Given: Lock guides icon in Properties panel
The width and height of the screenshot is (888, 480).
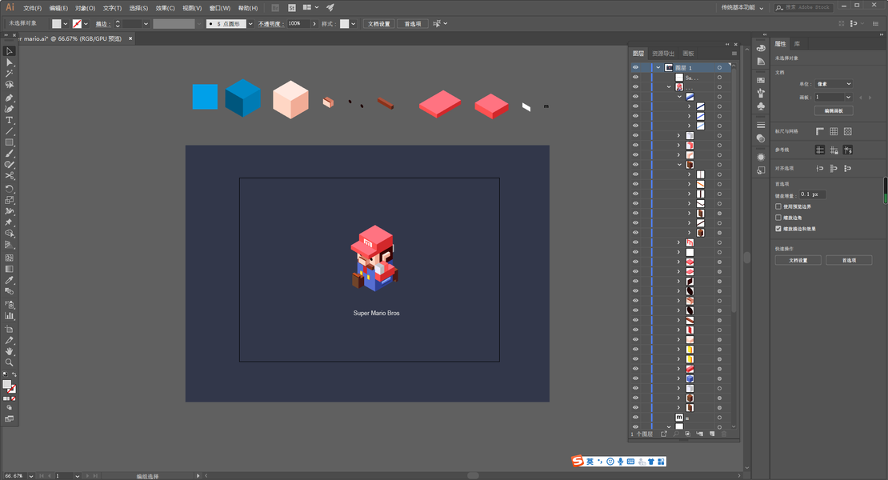Looking at the screenshot, I should tap(834, 150).
